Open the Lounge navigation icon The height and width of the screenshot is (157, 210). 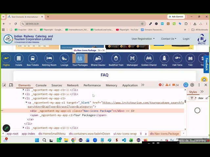click(x=64, y=58)
